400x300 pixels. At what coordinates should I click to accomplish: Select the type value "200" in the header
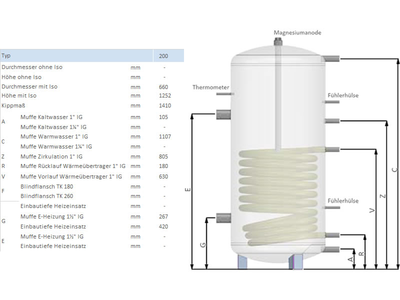163,56
